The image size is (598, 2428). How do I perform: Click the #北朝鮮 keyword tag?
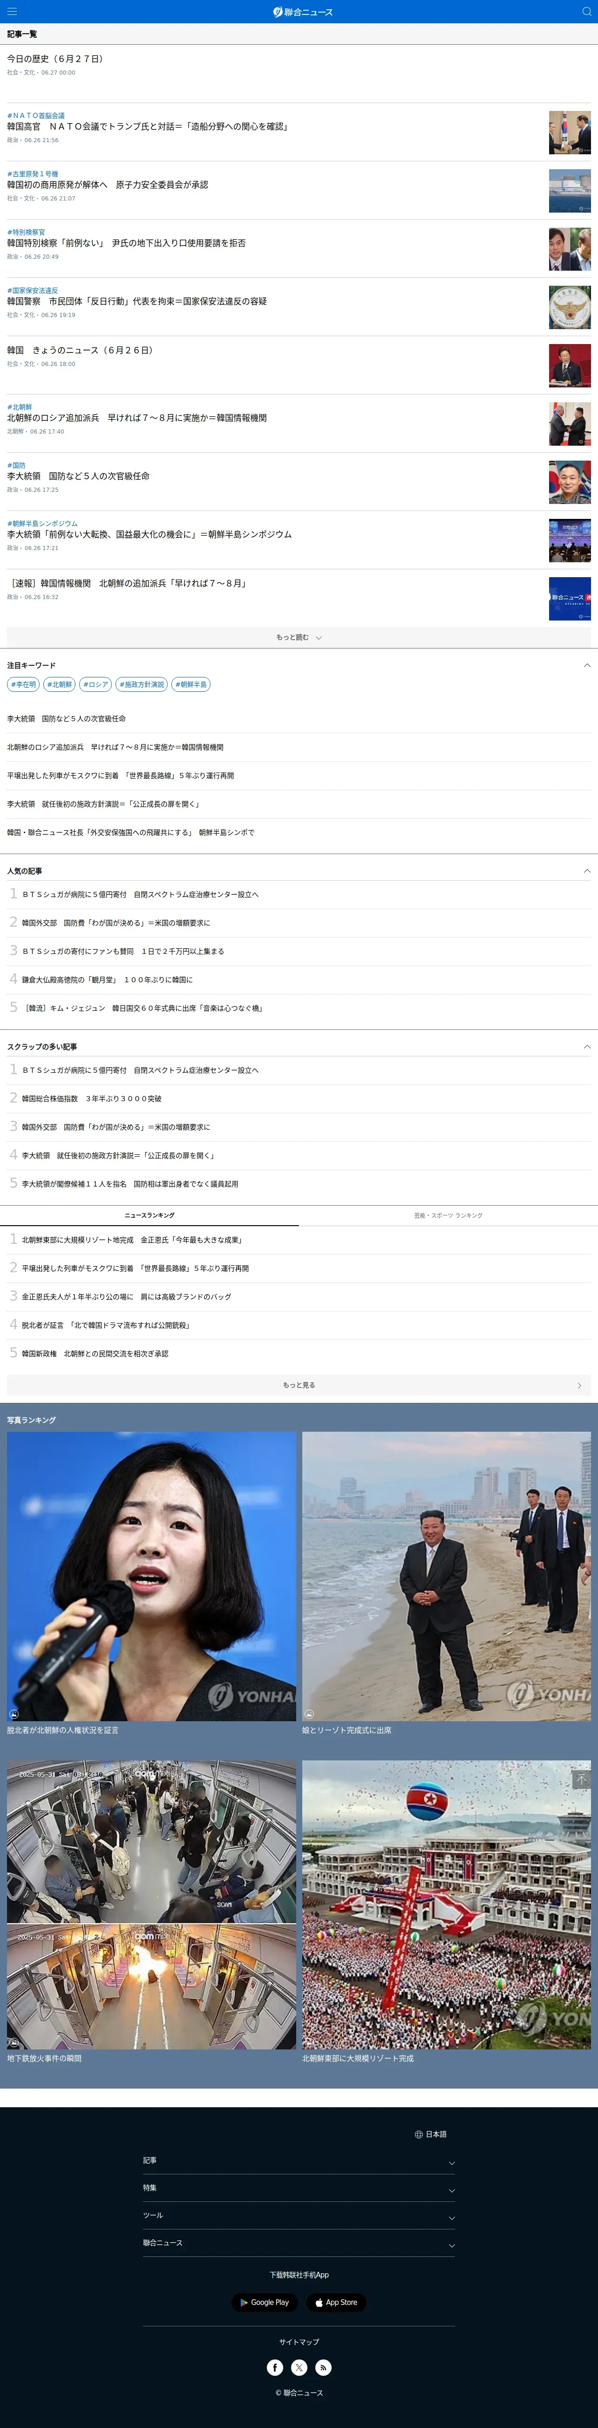tap(59, 684)
